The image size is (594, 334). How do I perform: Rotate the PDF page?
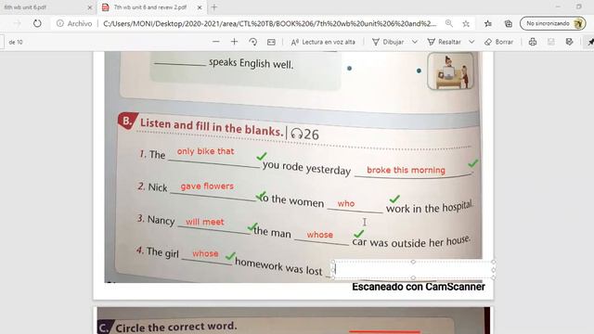click(252, 42)
